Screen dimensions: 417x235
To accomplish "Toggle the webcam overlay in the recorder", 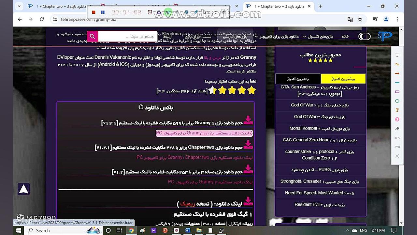I will pyautogui.click(x=186, y=12).
